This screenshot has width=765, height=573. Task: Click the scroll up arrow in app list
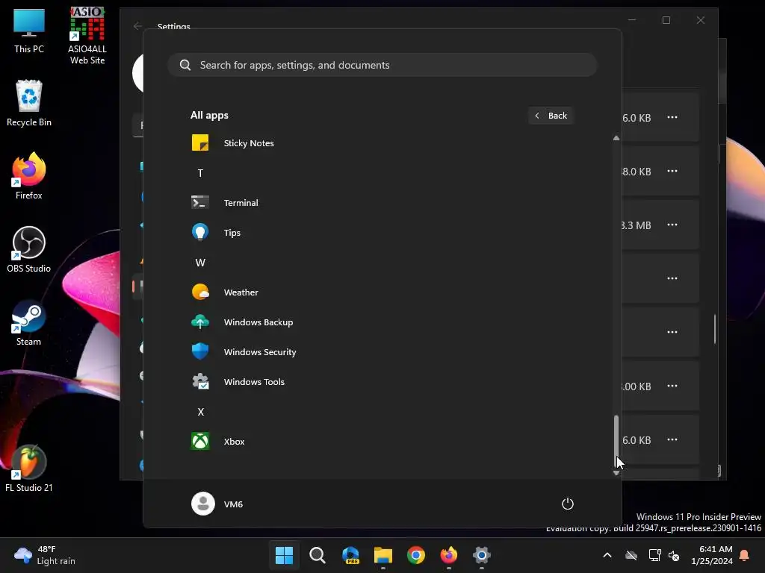pyautogui.click(x=616, y=138)
